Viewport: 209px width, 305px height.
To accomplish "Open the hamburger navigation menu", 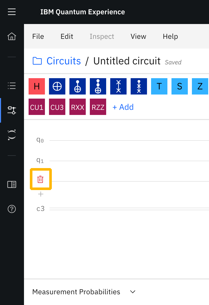I will click(12, 12).
